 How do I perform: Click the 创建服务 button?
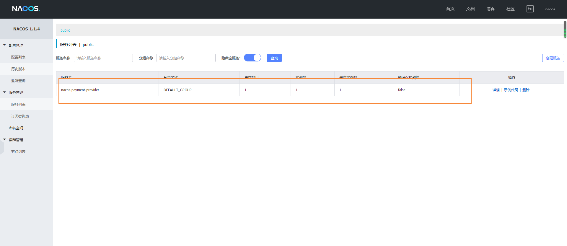[553, 58]
